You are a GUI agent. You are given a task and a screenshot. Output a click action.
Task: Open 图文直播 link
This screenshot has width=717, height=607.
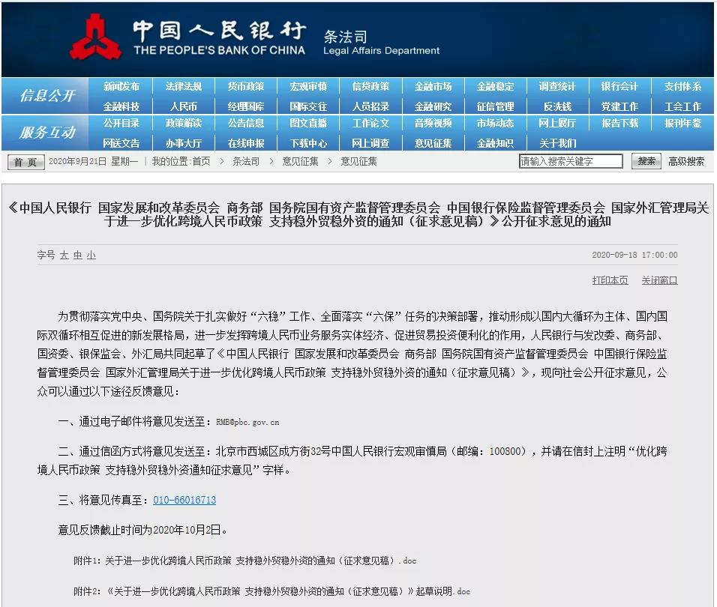click(x=308, y=124)
